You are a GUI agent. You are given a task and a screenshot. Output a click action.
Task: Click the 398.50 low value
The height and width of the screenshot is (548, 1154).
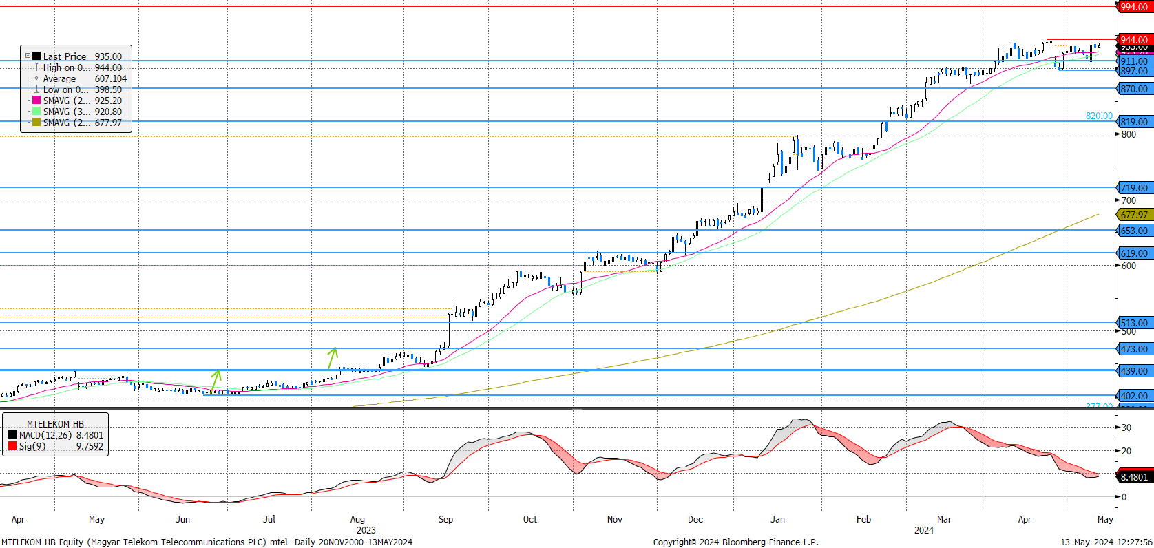pyautogui.click(x=108, y=89)
